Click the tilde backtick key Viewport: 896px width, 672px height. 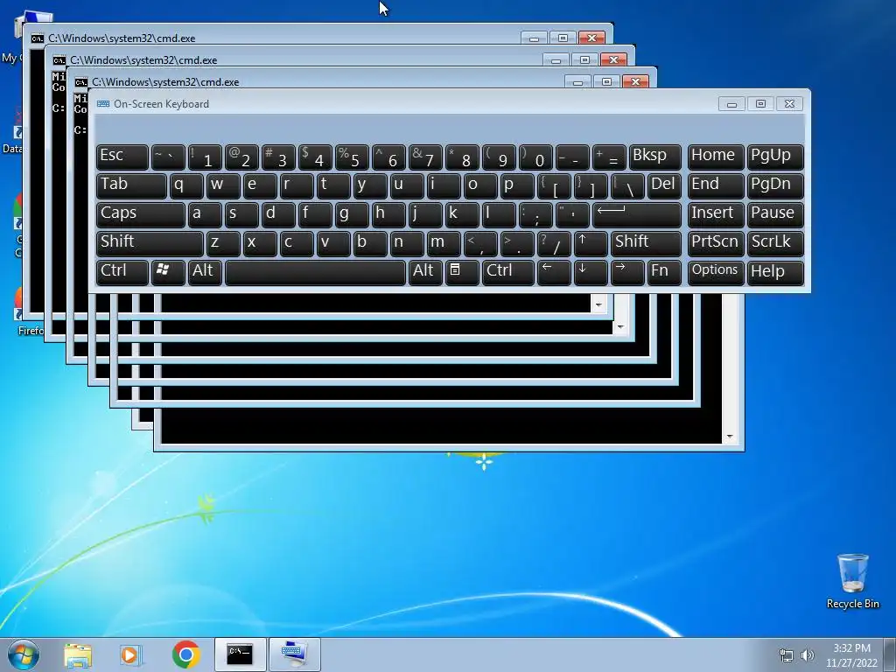[x=168, y=157]
